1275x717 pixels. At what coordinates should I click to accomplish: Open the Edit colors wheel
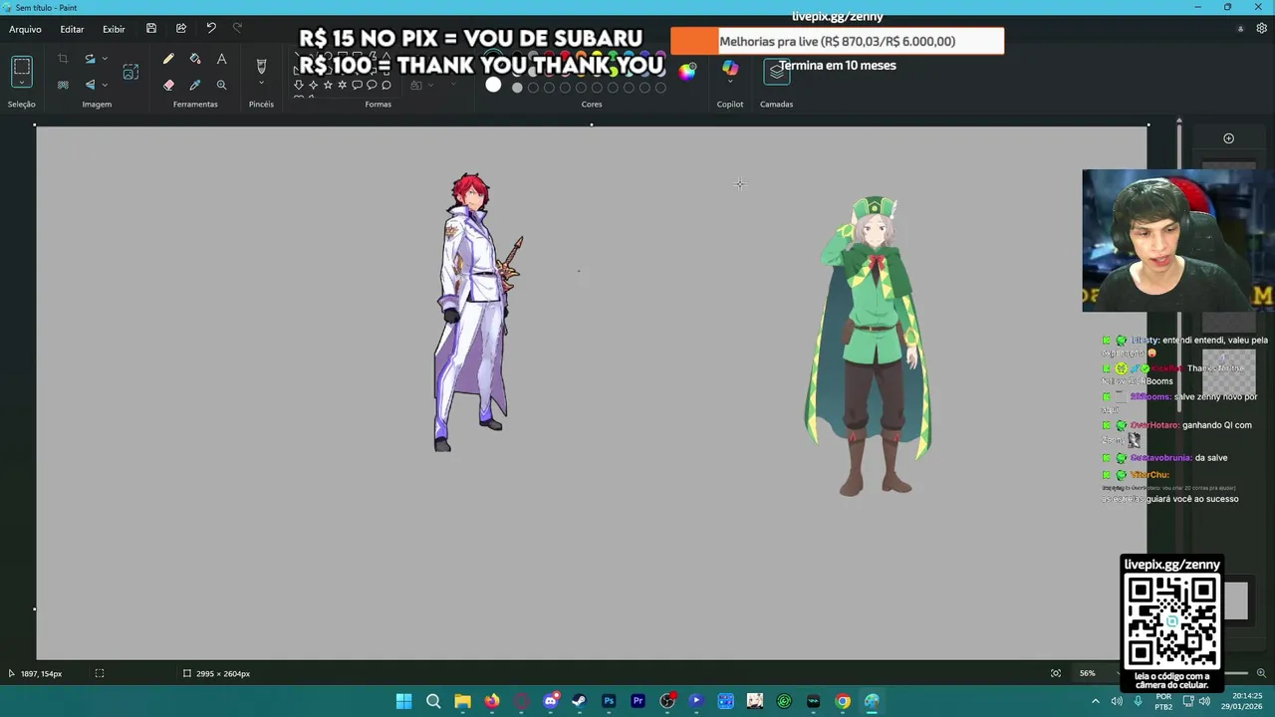[687, 71]
